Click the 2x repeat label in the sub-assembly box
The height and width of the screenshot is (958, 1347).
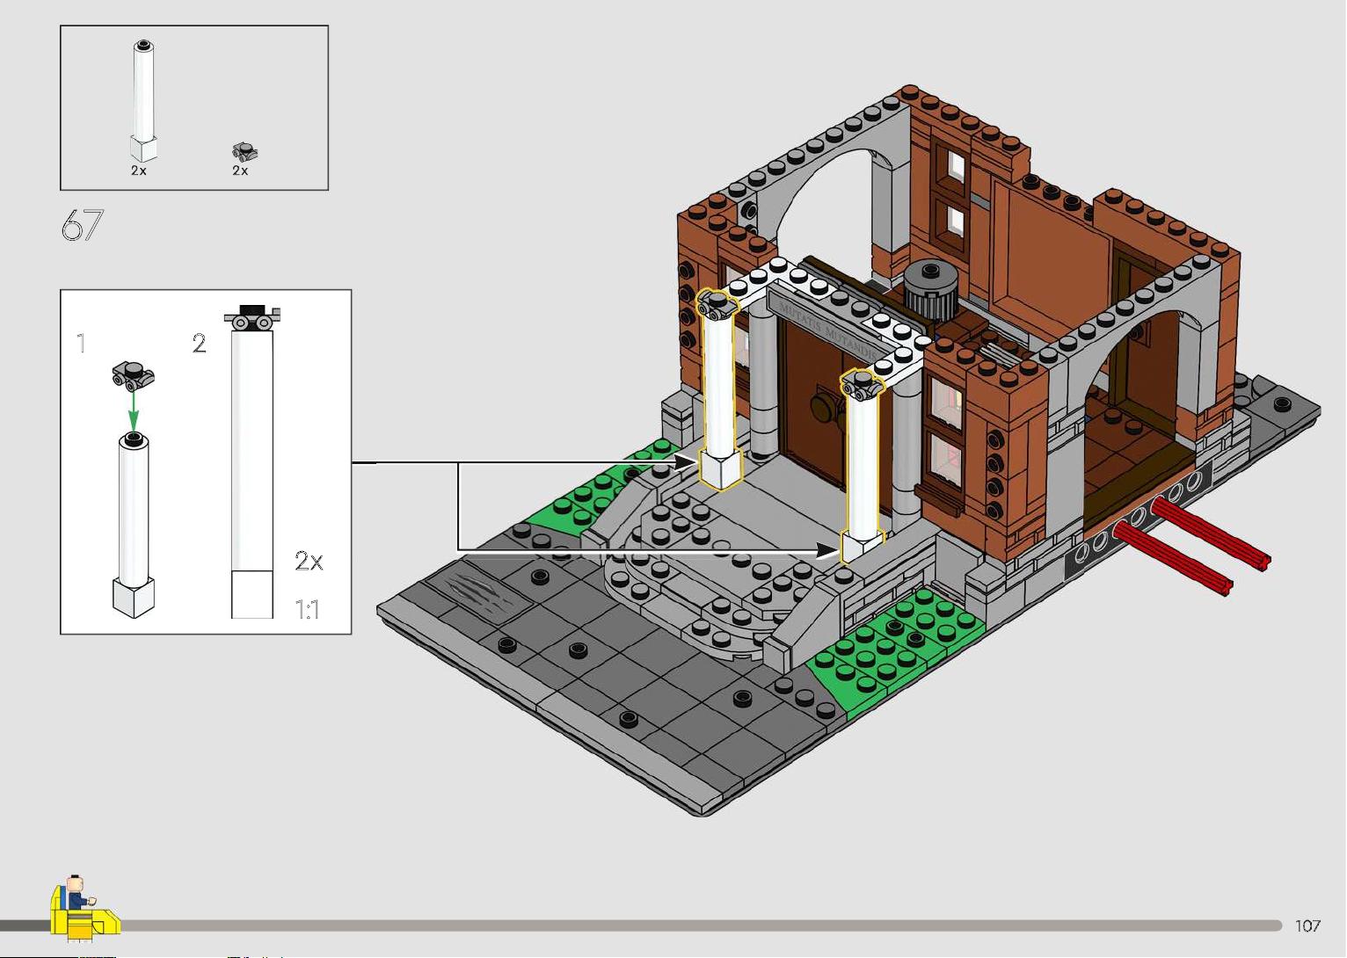[x=309, y=561]
